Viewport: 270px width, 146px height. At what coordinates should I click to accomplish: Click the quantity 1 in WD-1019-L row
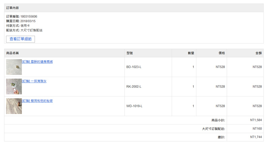tap(193, 106)
